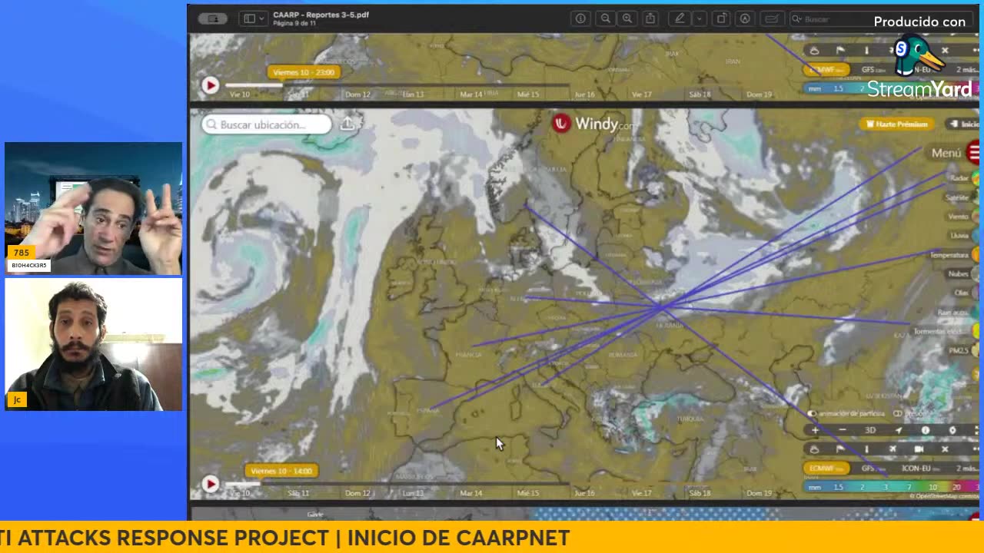
Task: Zoom in map with plus icon
Action: 816,430
